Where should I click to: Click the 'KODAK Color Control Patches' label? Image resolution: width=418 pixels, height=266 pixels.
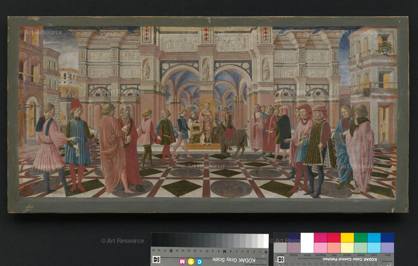[350, 259]
